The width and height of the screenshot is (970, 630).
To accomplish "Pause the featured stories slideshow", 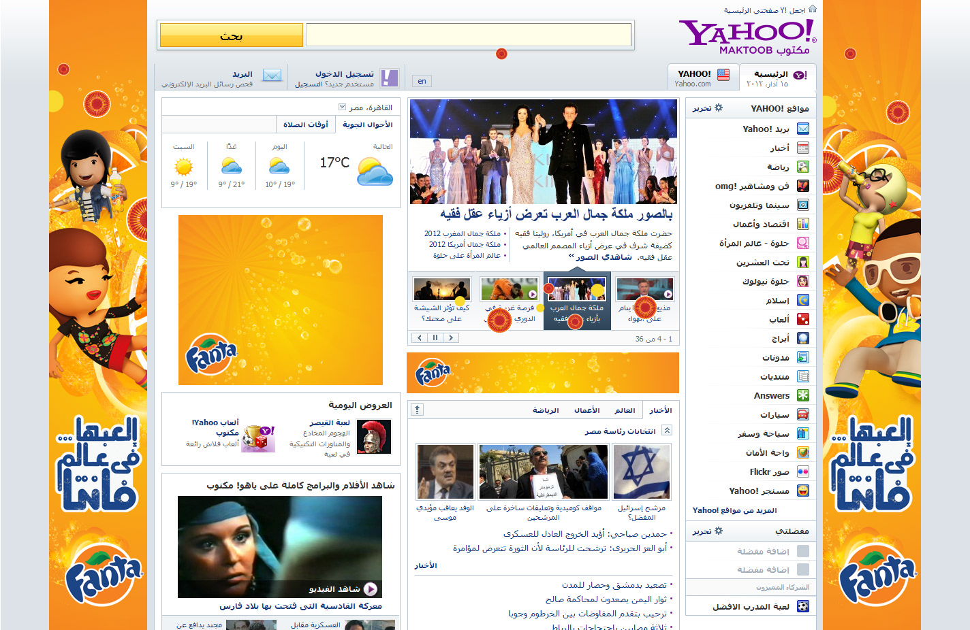I will pyautogui.click(x=435, y=337).
